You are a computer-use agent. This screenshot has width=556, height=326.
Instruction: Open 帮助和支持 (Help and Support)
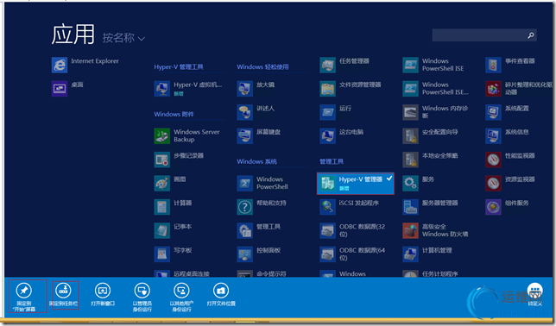click(x=262, y=207)
